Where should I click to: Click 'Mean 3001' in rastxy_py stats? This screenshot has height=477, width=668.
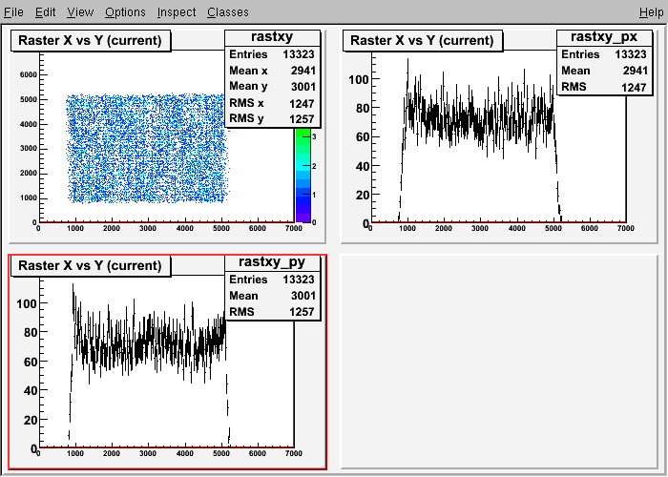click(272, 296)
